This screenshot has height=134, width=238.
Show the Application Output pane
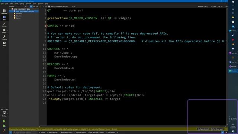(x=66, y=133)
